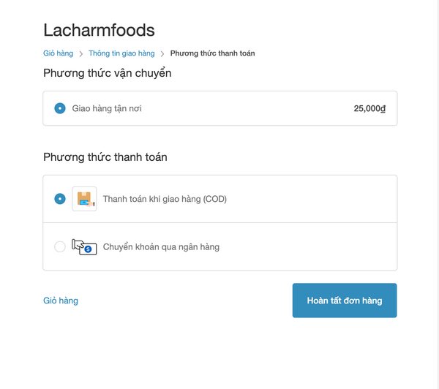Select the Giao hàng tận nơi radio button

coord(60,108)
